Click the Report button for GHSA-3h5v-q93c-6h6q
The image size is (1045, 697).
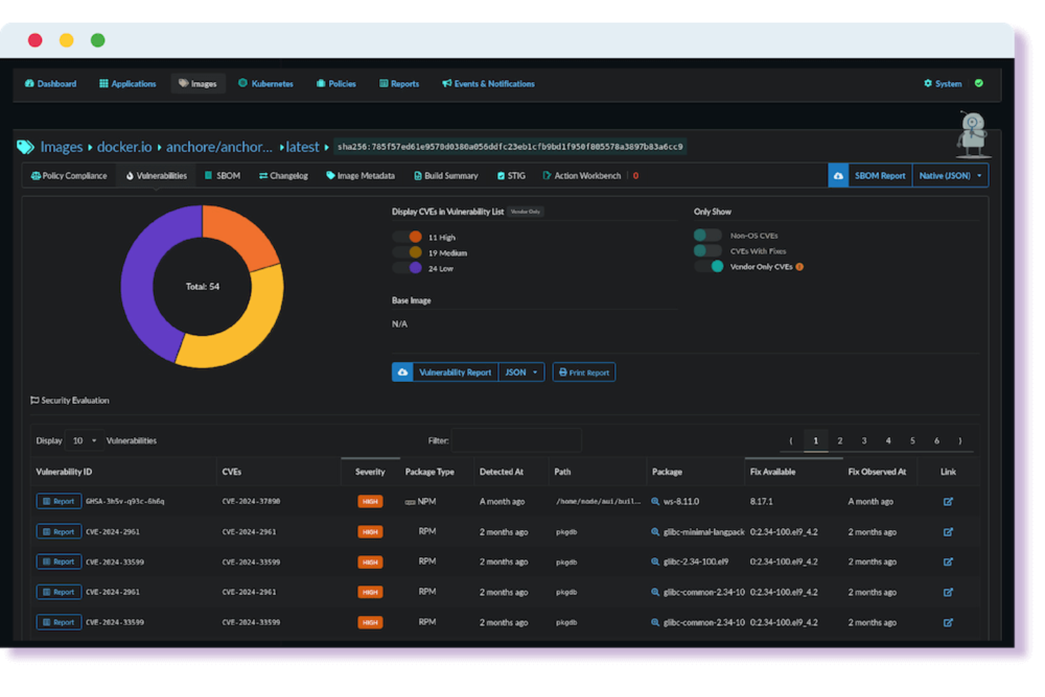(x=59, y=501)
